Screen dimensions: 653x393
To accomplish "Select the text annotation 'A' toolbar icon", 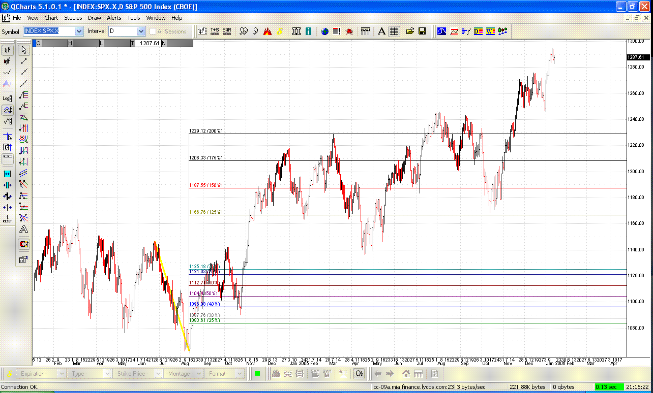I will (381, 31).
